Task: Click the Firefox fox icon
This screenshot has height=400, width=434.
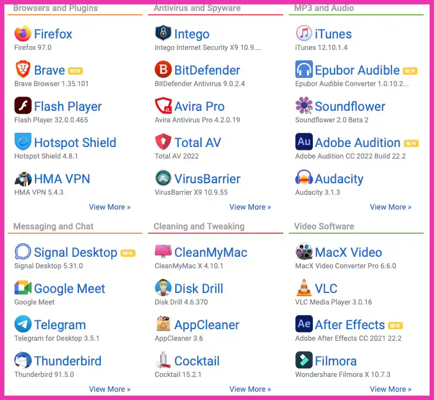Action: point(23,33)
